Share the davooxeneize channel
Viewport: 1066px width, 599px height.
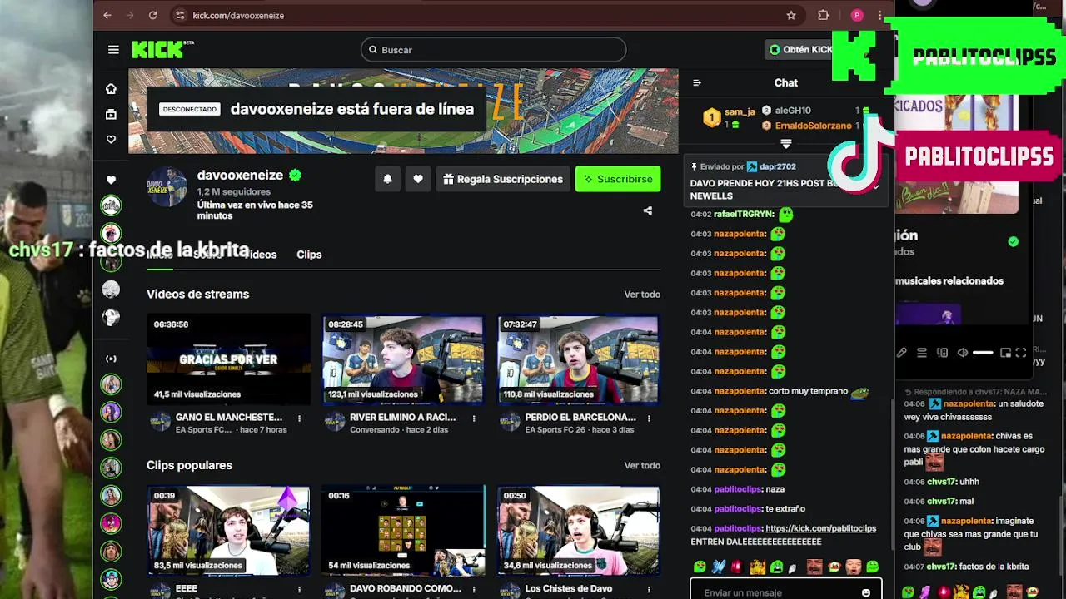pos(648,210)
